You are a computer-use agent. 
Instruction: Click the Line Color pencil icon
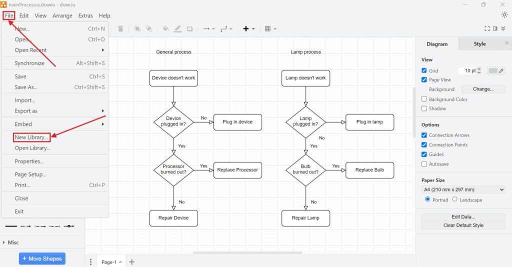click(x=177, y=29)
